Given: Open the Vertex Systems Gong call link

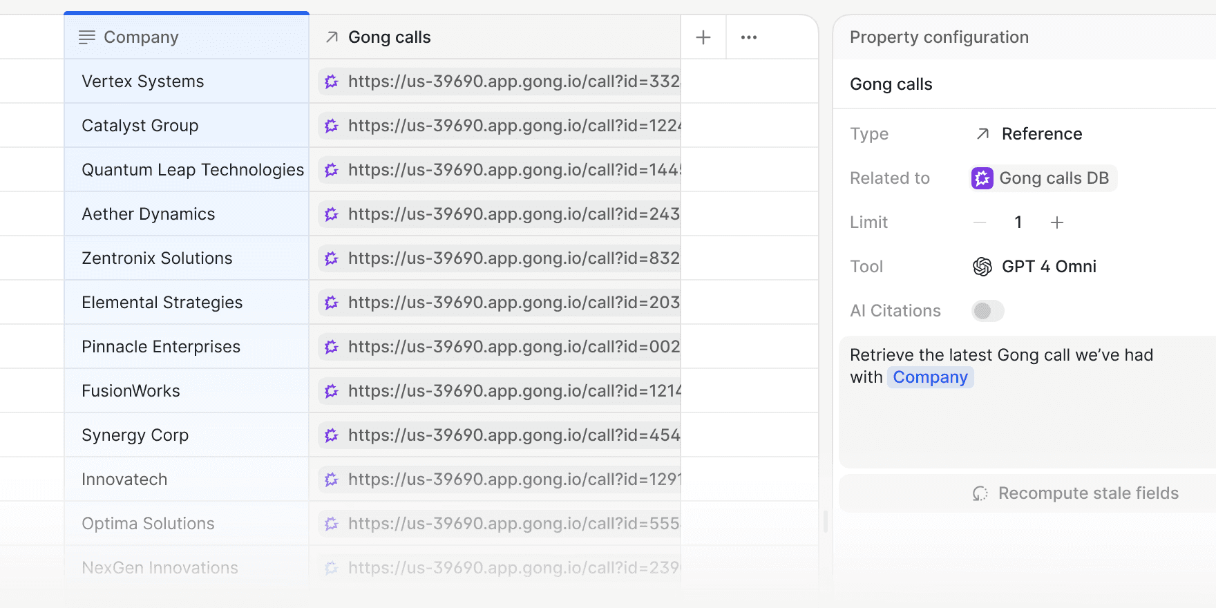Looking at the screenshot, I should tap(500, 82).
